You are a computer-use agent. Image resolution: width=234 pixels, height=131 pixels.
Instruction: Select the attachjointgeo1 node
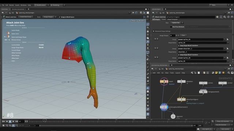tap(181, 99)
